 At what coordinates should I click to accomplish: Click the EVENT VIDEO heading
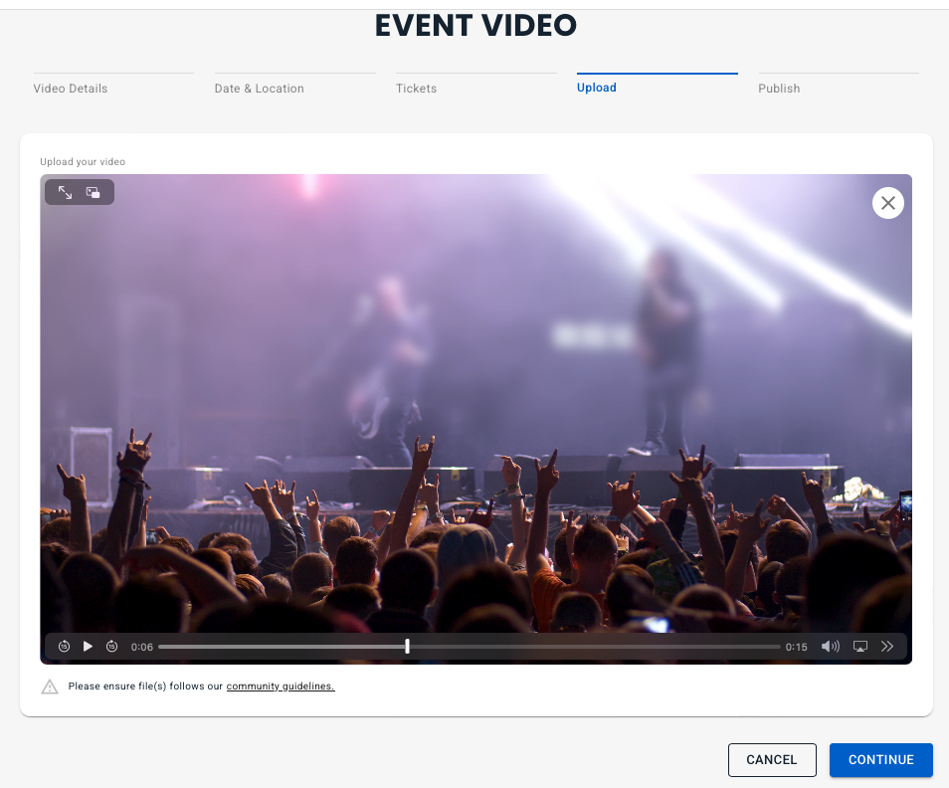click(475, 26)
